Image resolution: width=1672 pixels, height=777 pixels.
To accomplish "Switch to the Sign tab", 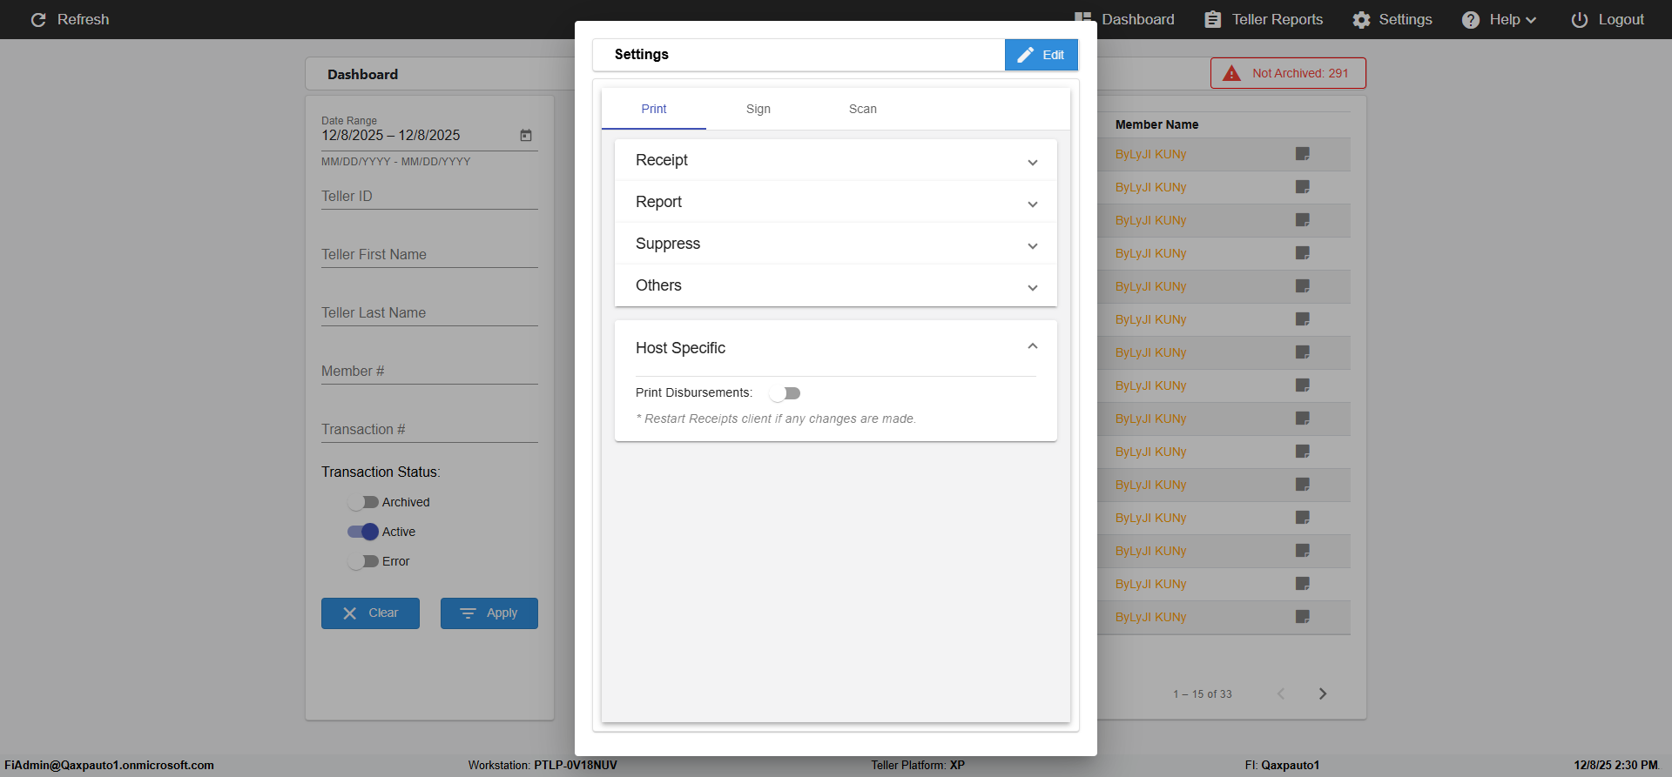I will pyautogui.click(x=758, y=109).
